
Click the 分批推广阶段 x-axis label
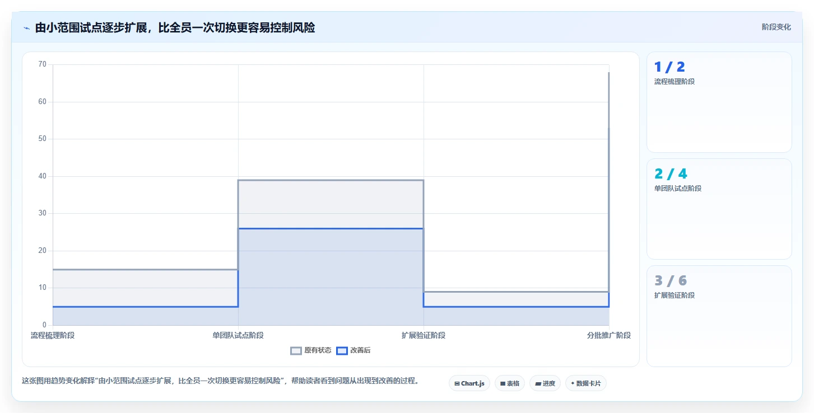(x=609, y=336)
